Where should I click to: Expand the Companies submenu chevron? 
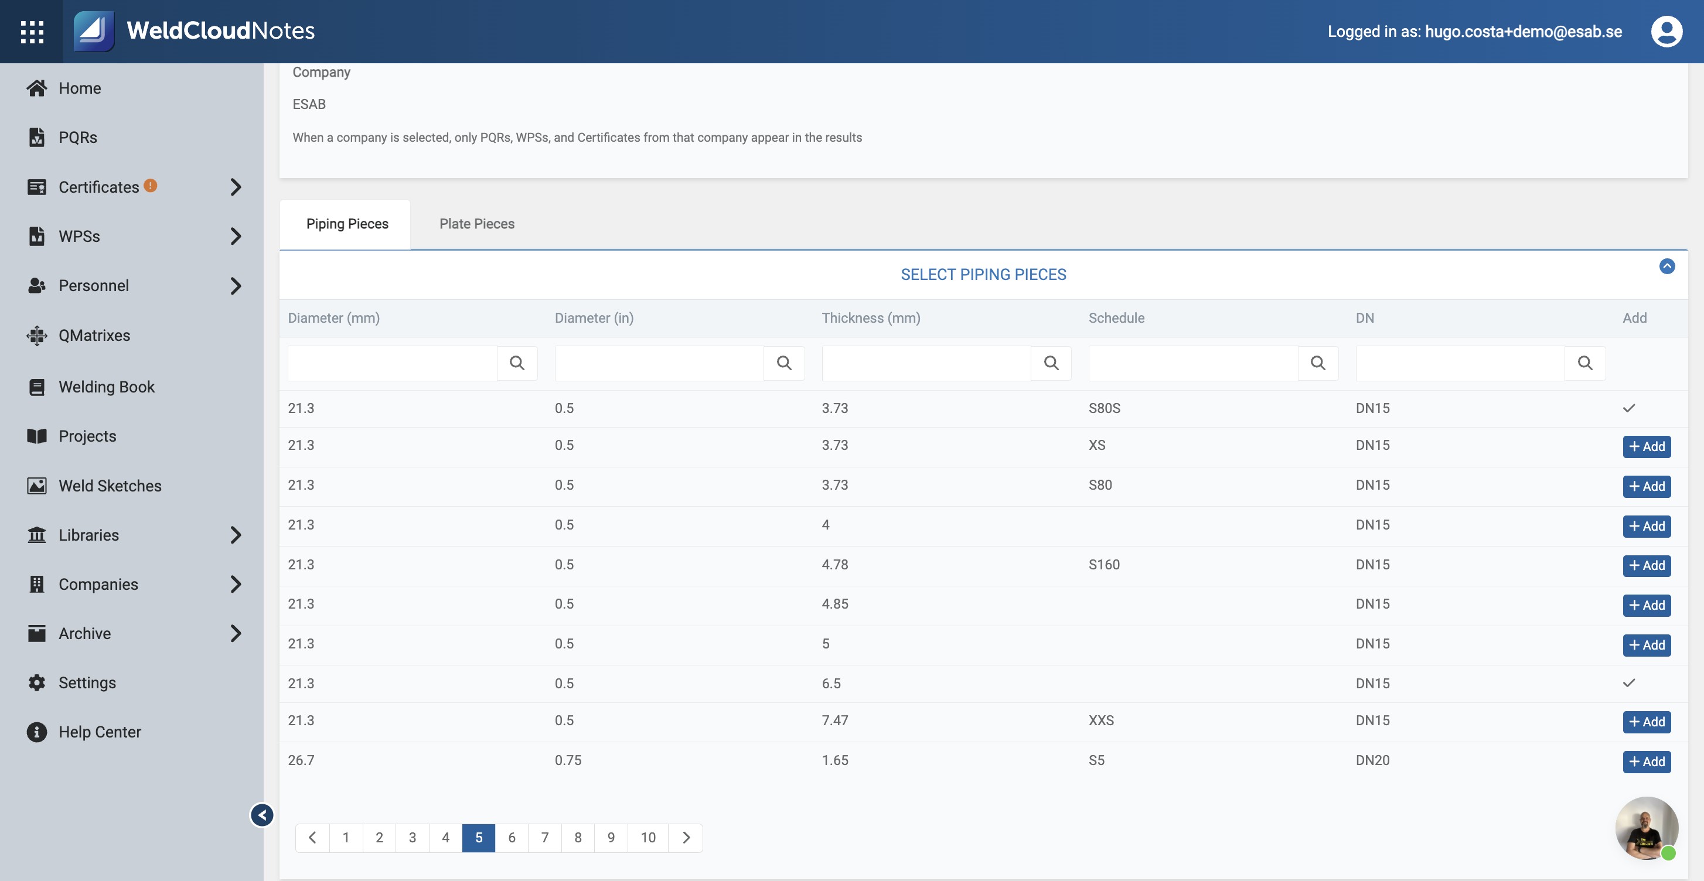click(236, 584)
